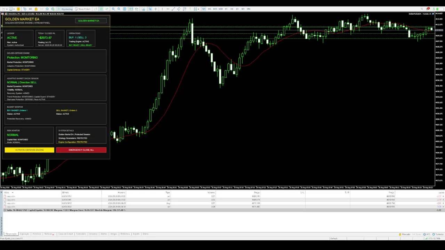
Task: Zoom in the chart with magnifier plus
Action: (x=113, y=9)
